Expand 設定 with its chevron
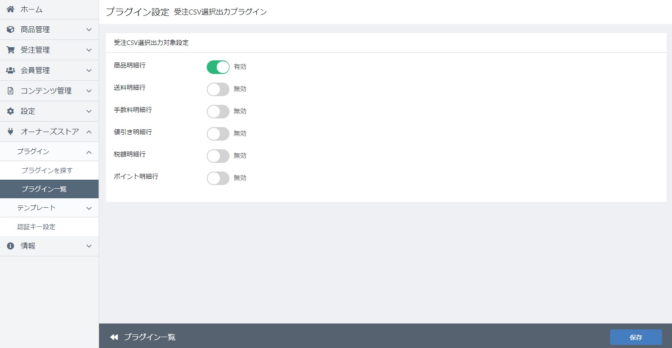672x348 pixels. (x=89, y=111)
